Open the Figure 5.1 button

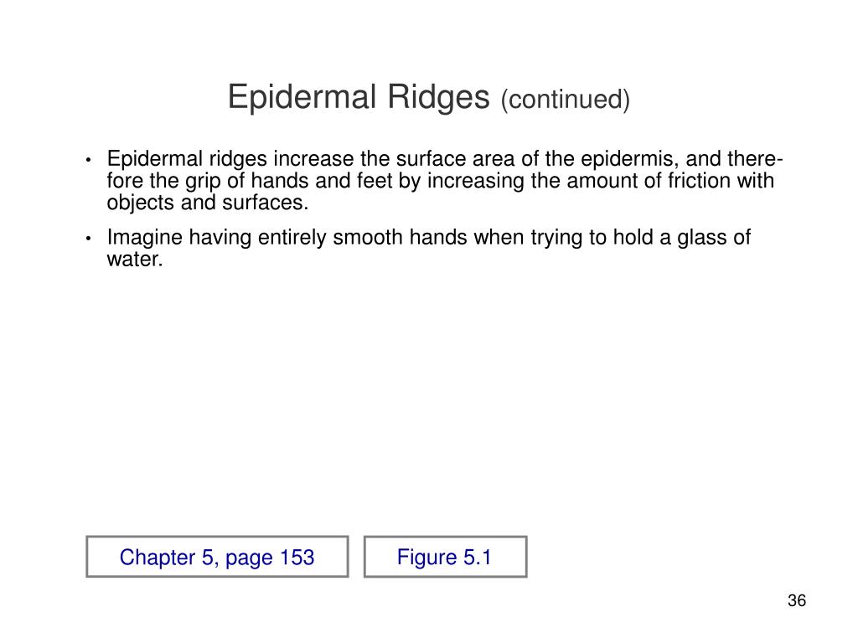(x=446, y=557)
